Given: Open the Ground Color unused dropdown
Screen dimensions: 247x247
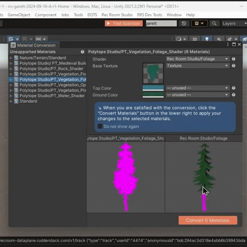Looking at the screenshot, I should point(198,95).
